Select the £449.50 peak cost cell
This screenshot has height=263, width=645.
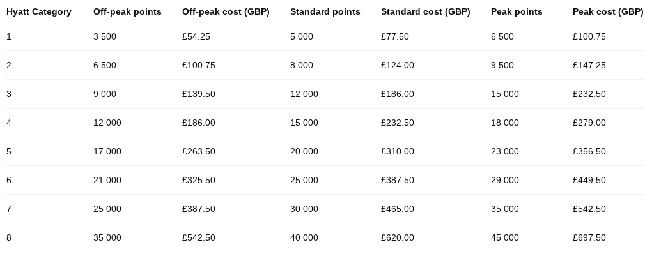(x=589, y=180)
